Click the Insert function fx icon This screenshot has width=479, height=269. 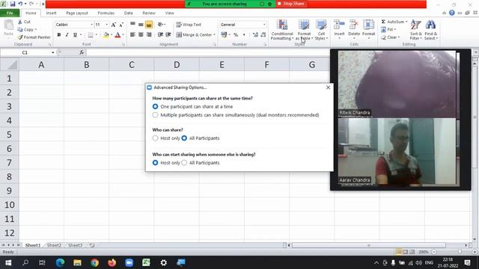(82, 52)
